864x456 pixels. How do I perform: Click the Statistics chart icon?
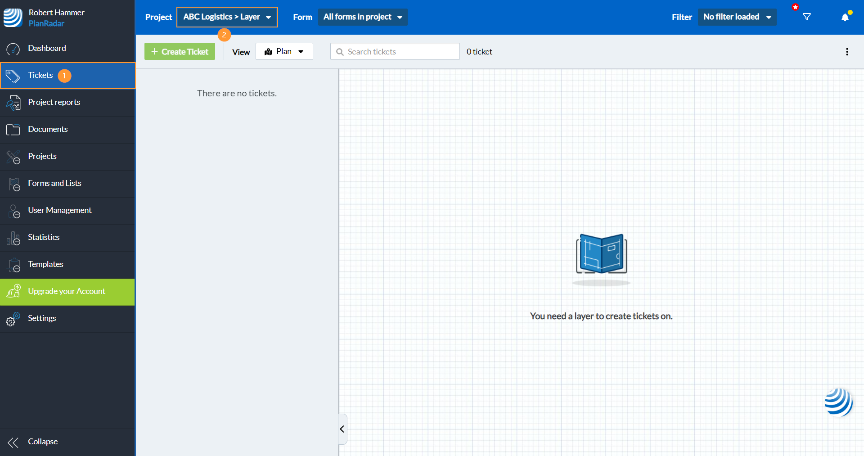coord(13,238)
